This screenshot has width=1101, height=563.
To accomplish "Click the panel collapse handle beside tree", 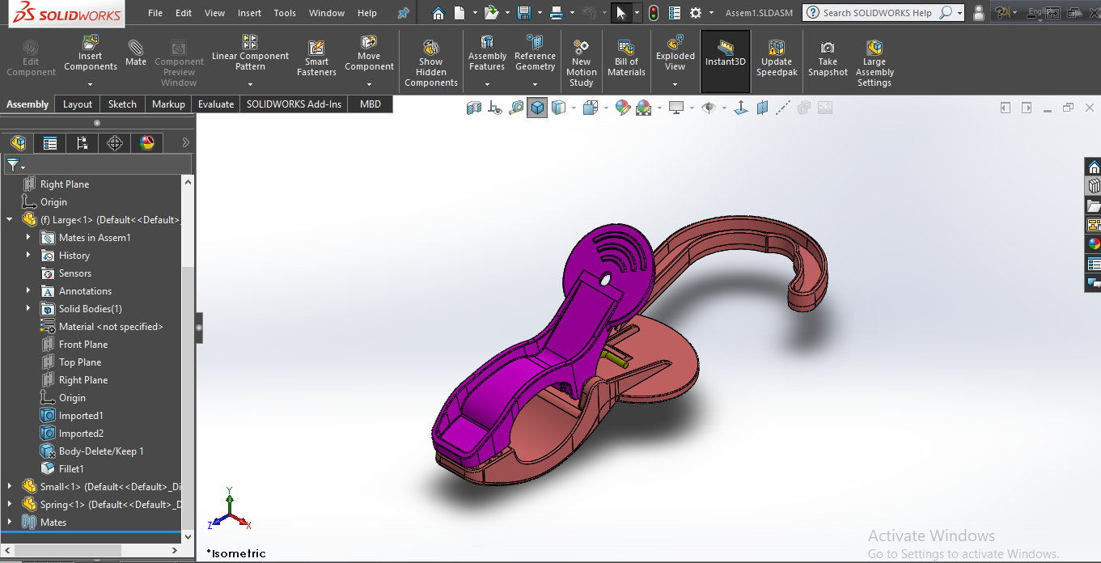I will coord(199,328).
